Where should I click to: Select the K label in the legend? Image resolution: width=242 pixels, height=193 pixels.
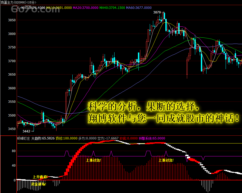coord(18,8)
